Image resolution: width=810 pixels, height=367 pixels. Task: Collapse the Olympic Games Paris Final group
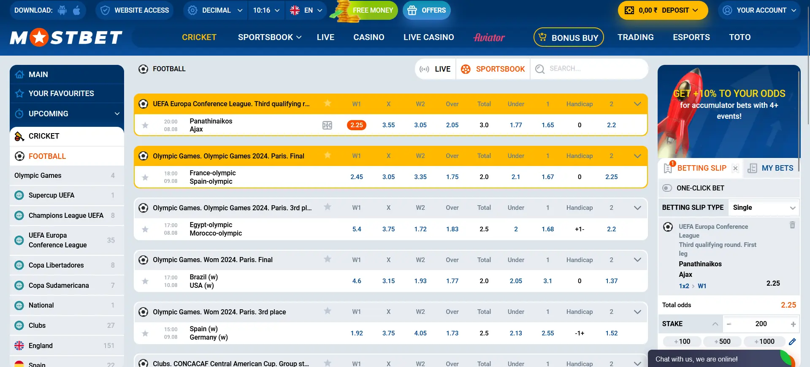click(x=637, y=156)
